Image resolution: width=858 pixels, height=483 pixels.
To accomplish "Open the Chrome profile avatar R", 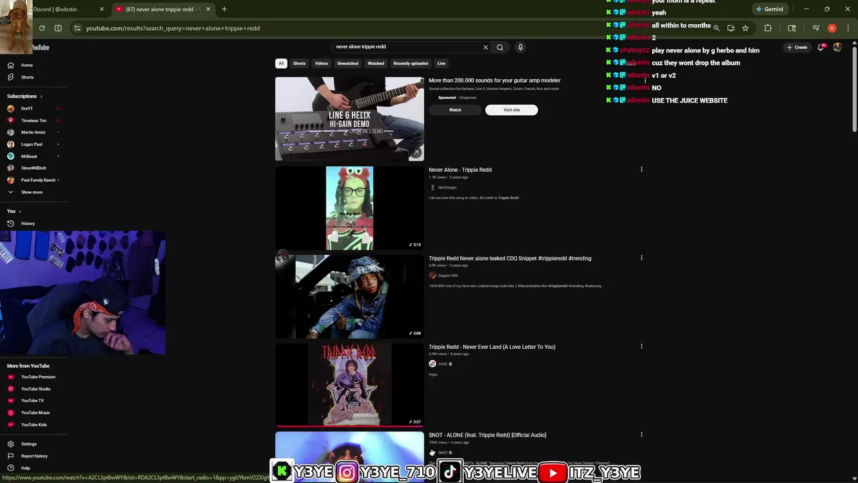I will coord(832,28).
